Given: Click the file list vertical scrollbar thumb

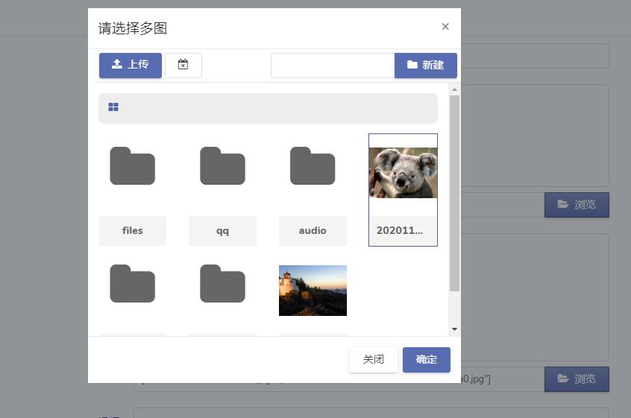Looking at the screenshot, I should [455, 193].
